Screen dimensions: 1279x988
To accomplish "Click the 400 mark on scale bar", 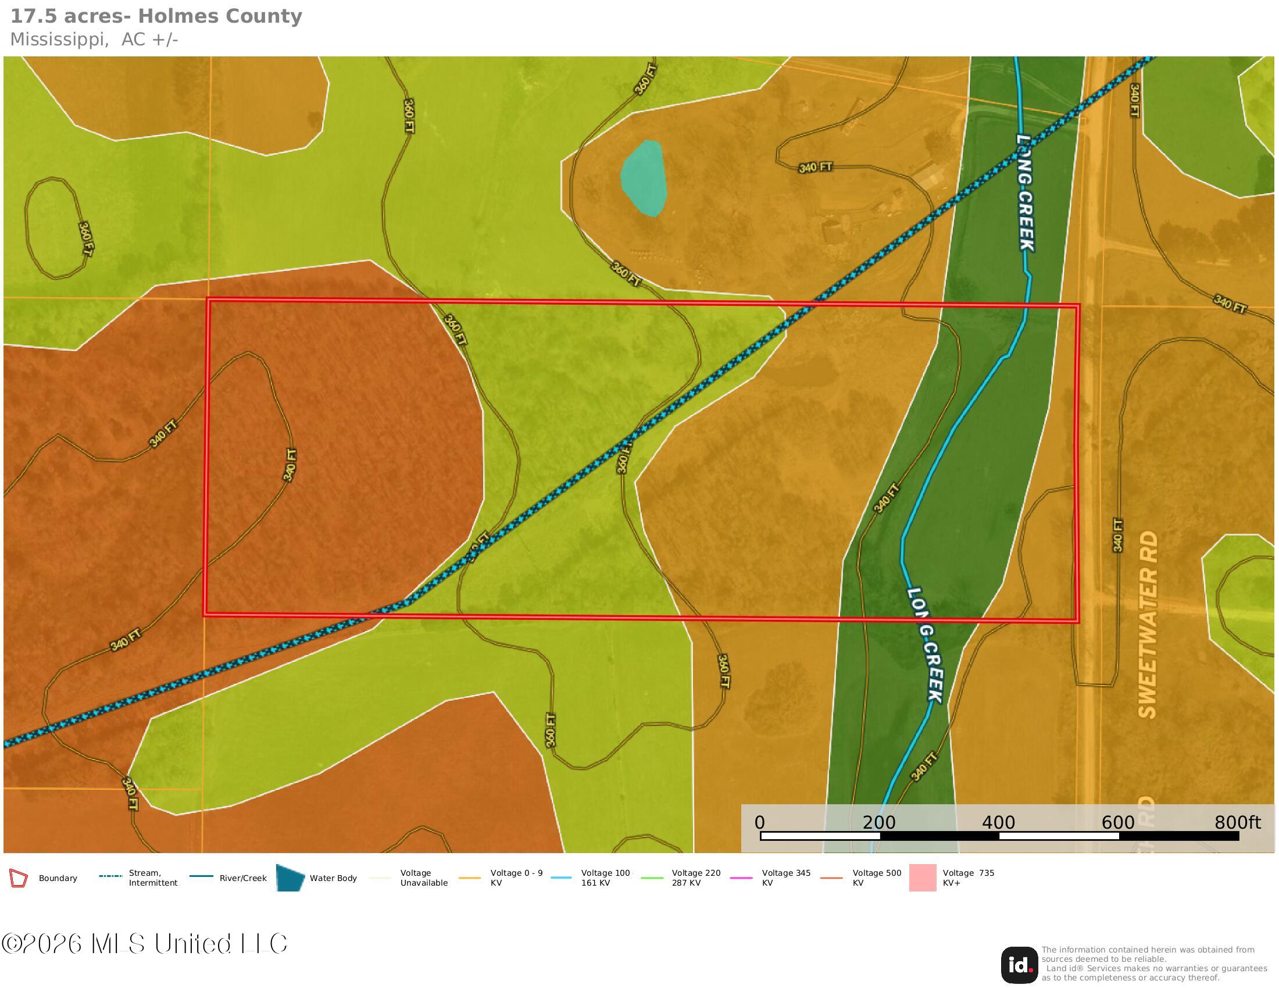I will point(998,823).
